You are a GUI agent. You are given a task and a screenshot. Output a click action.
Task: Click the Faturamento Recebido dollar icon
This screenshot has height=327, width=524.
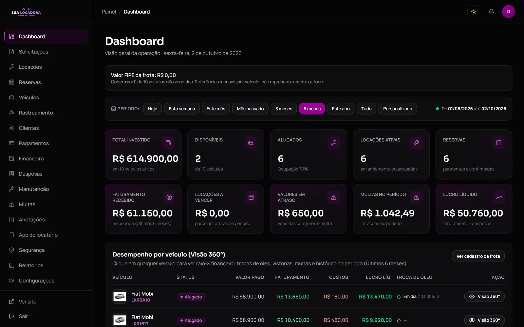click(169, 197)
